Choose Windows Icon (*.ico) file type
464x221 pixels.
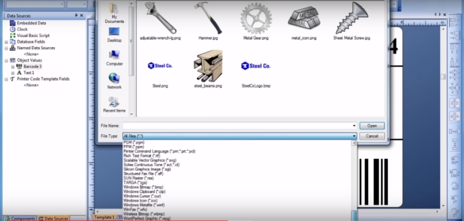tap(140, 201)
